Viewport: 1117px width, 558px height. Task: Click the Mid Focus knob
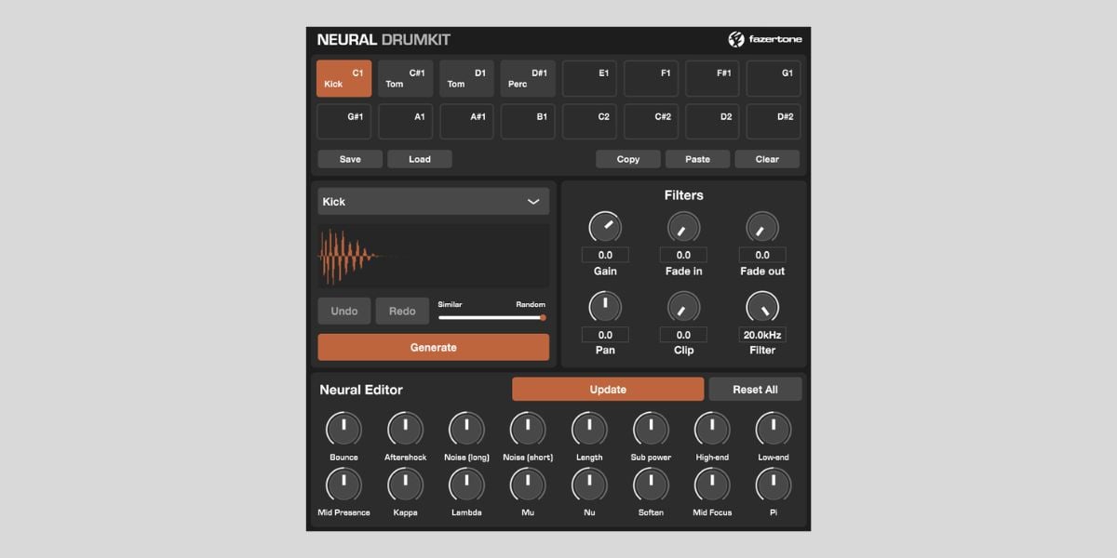click(x=712, y=484)
